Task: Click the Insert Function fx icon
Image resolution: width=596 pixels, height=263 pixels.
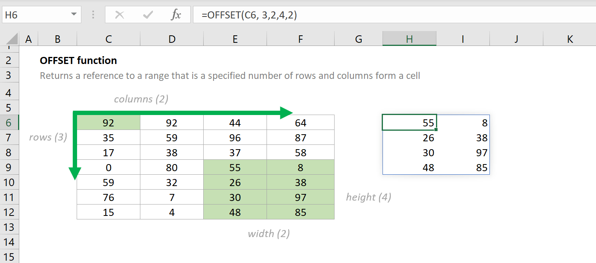Action: tap(176, 15)
